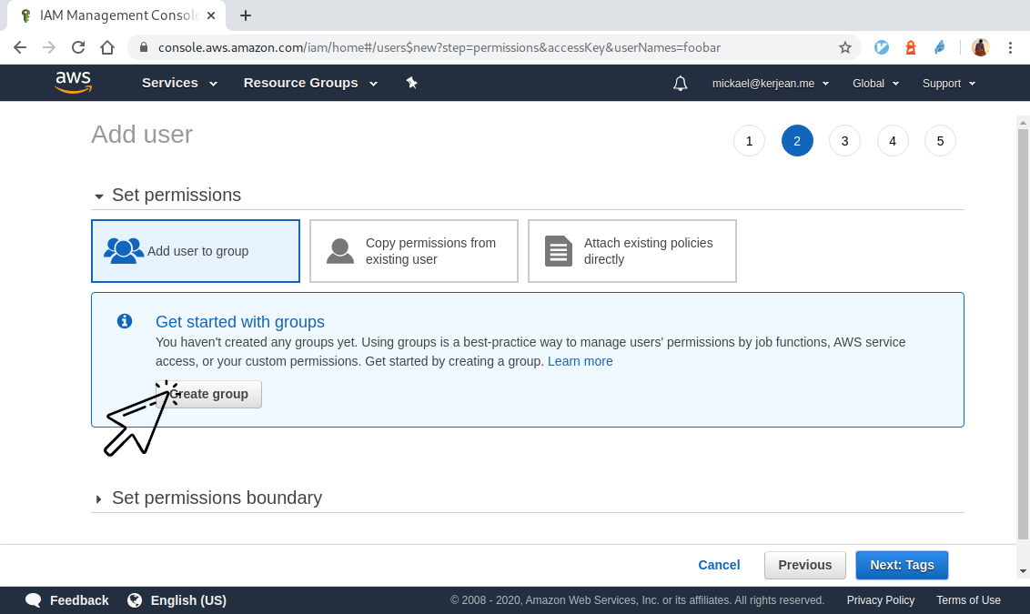Jump to wizard step 4
1030x614 pixels.
click(892, 140)
